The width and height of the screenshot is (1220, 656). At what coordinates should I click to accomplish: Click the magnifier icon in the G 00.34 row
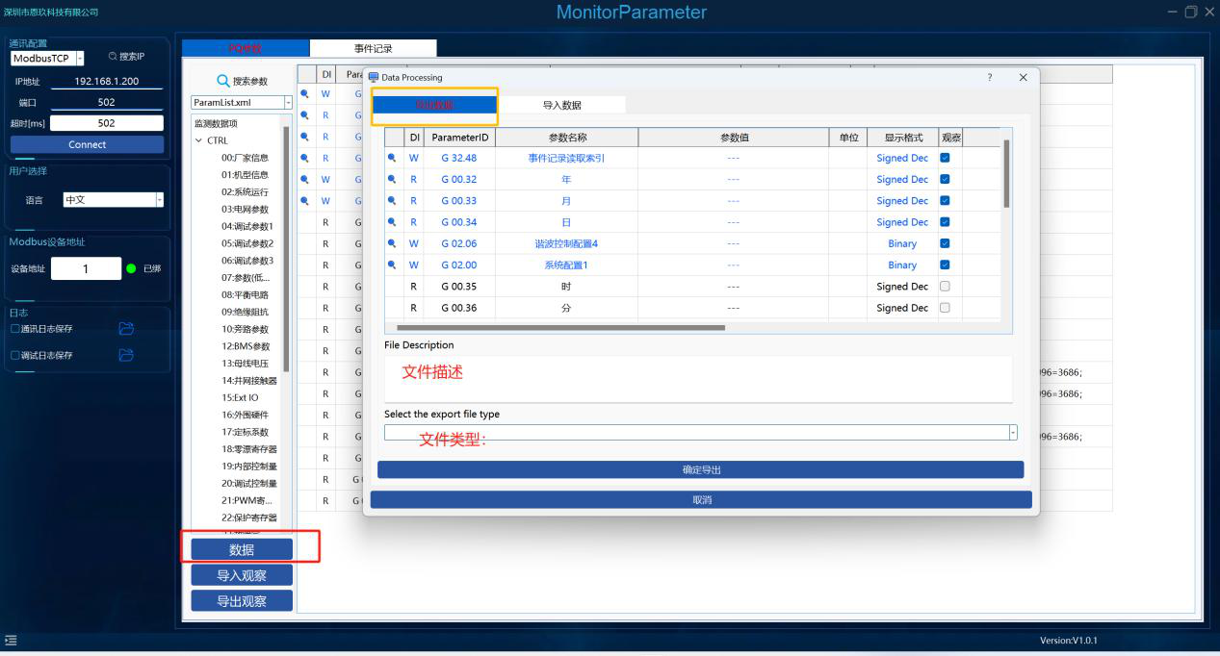click(392, 222)
